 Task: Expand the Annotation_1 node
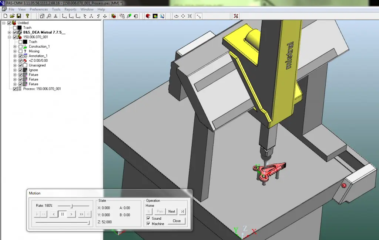(15, 56)
